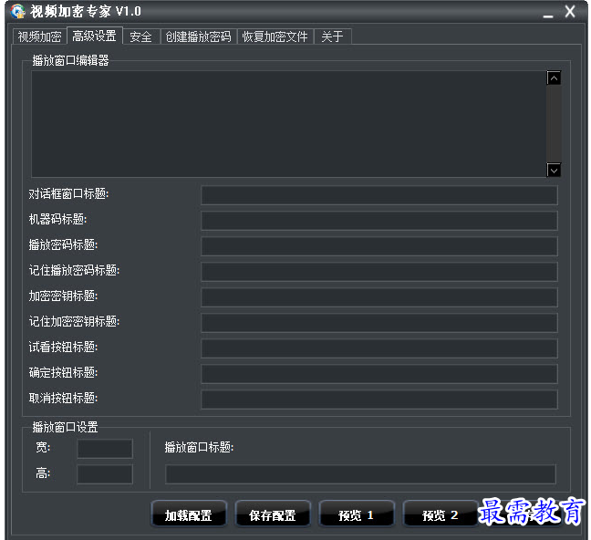The width and height of the screenshot is (591, 540).
Task: Click the editor scrollbar down arrow
Action: pos(554,170)
